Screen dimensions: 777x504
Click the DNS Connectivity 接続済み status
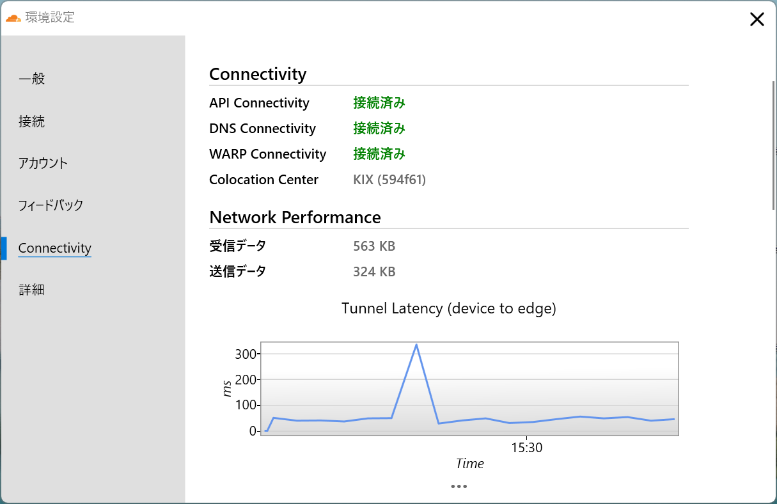(x=379, y=128)
